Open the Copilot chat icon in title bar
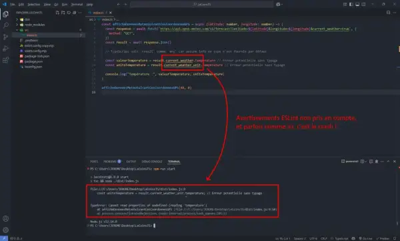 (x=278, y=5)
